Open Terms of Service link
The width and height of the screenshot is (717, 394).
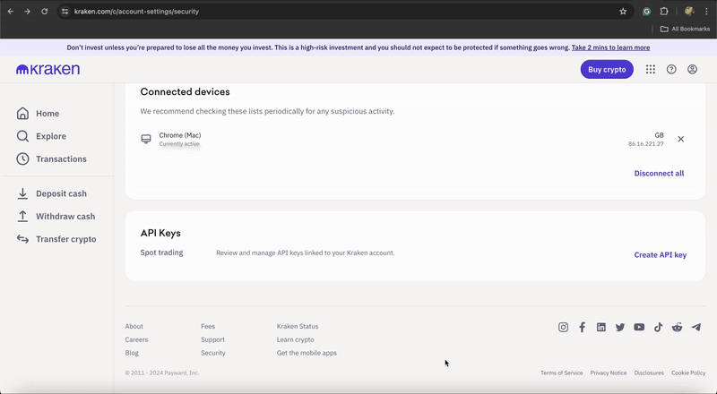[562, 373]
